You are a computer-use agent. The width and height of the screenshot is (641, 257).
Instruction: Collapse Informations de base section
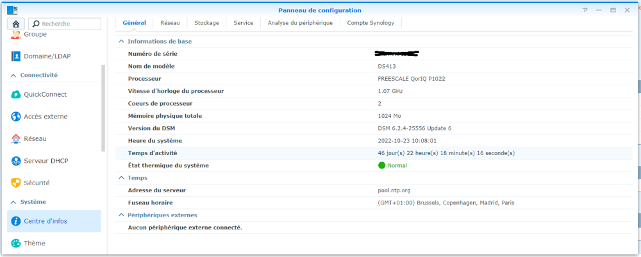click(x=121, y=42)
